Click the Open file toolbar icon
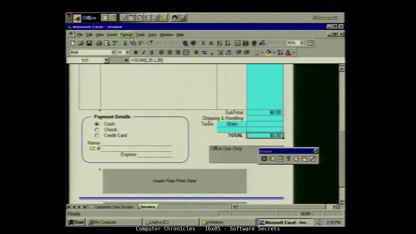 [81, 43]
